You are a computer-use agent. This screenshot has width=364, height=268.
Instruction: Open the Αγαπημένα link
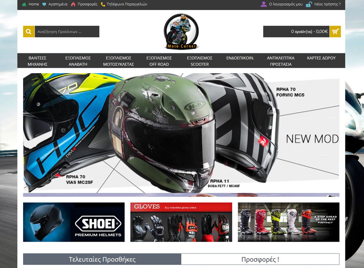coord(58,4)
